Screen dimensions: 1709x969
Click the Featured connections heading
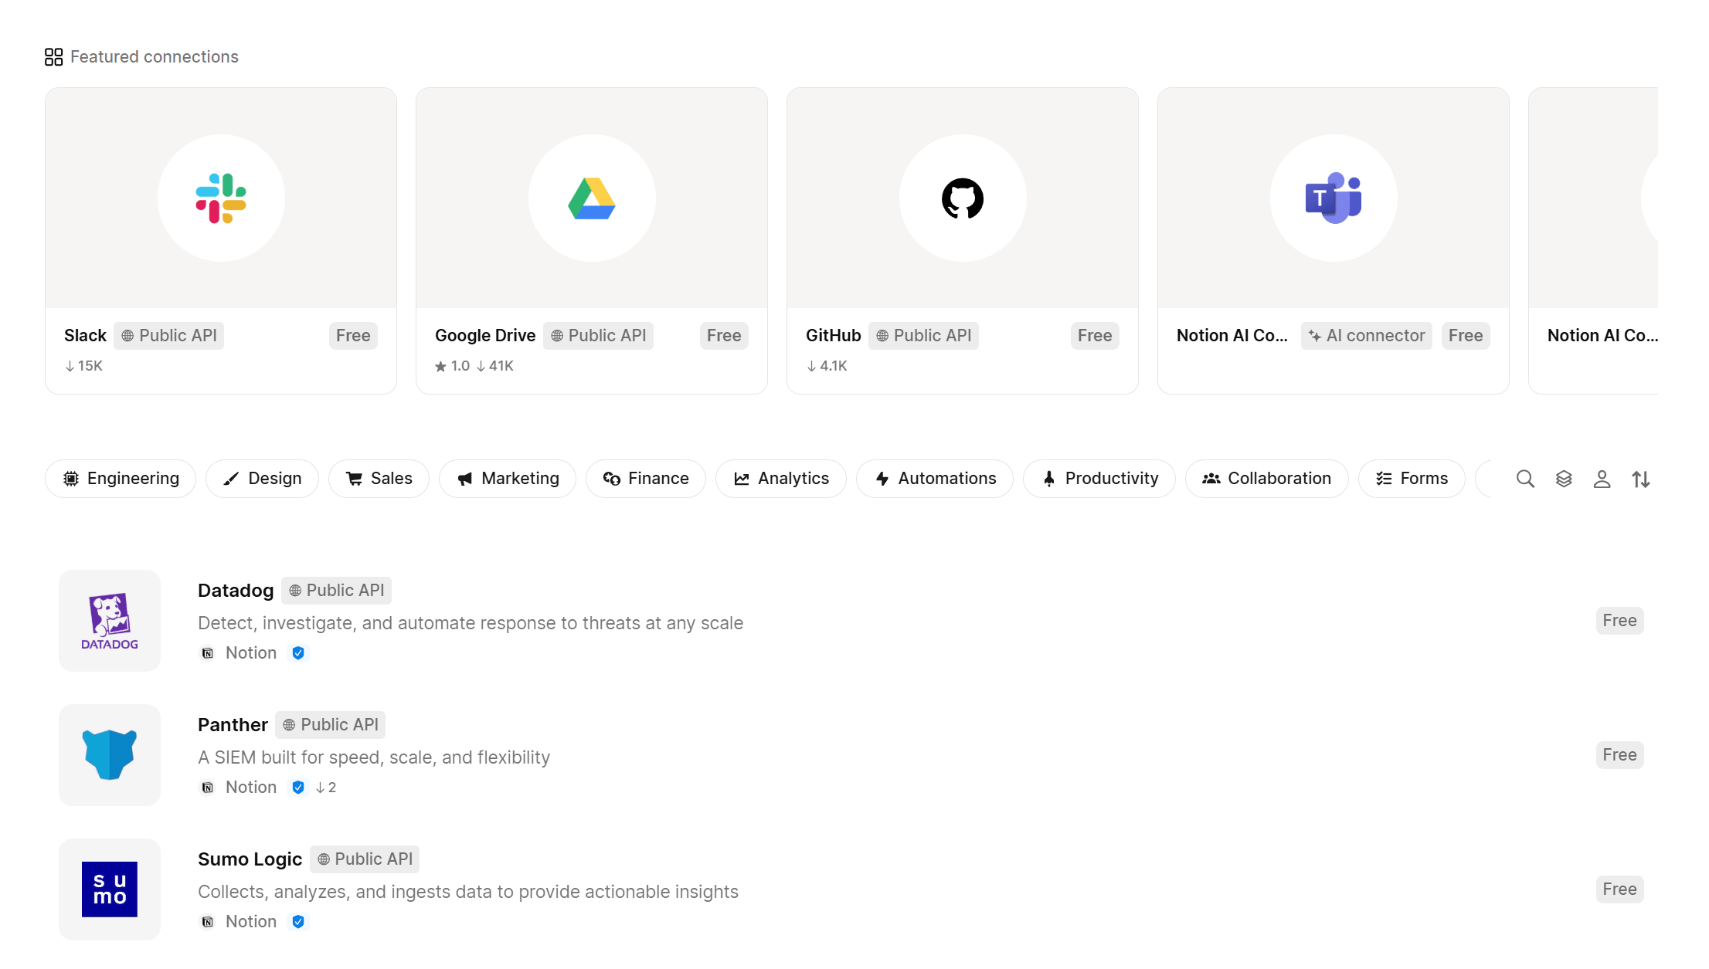(155, 57)
